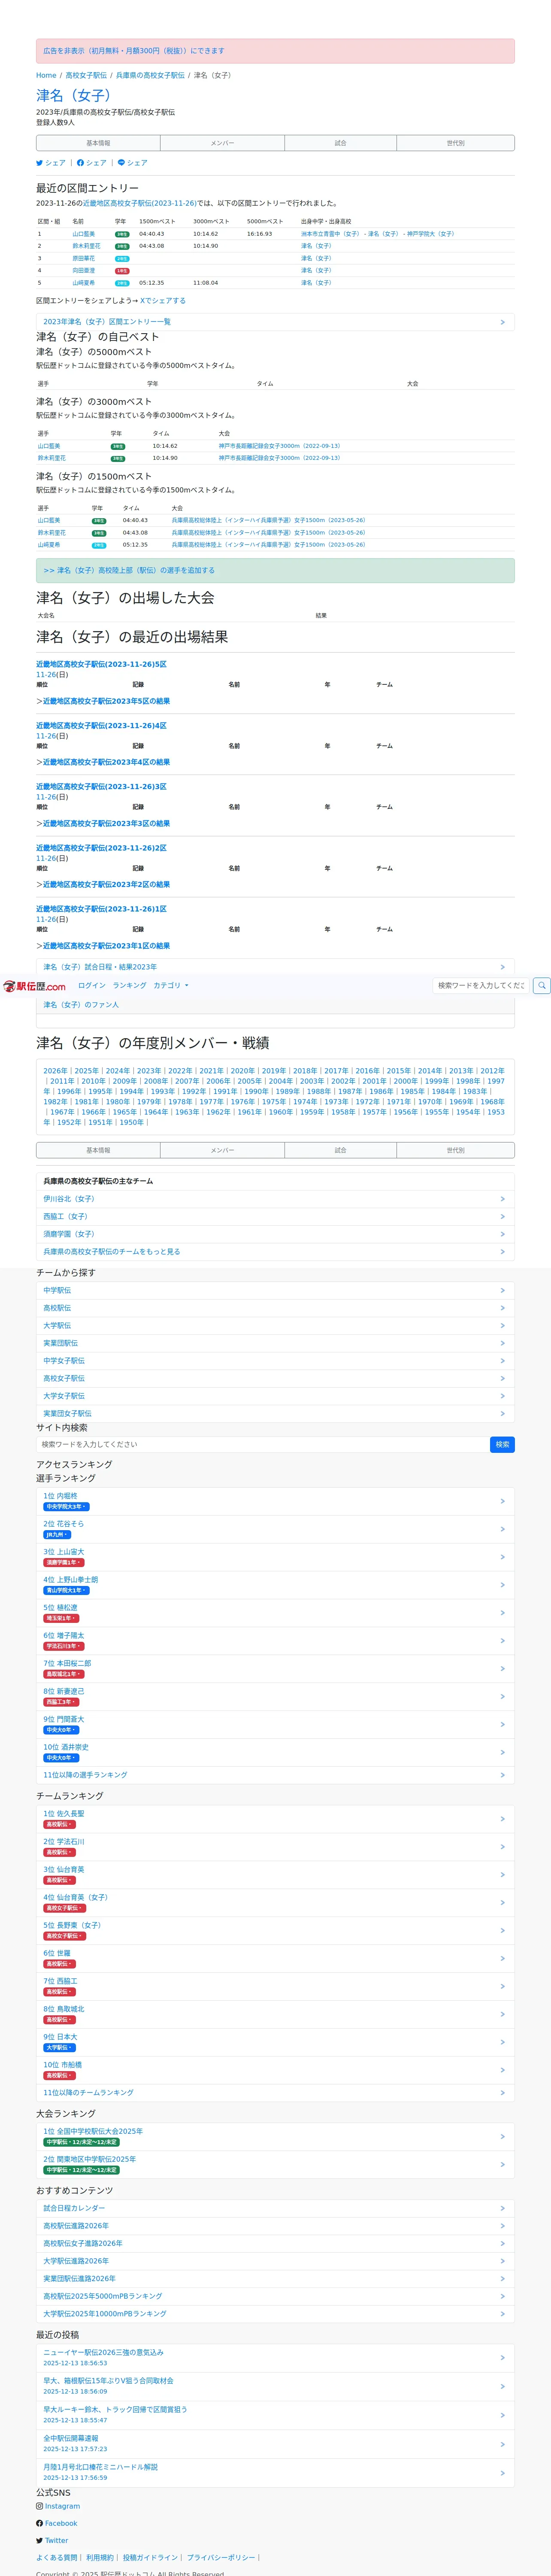Select the 2026年 year link
The image size is (551, 2576).
coord(55,1071)
